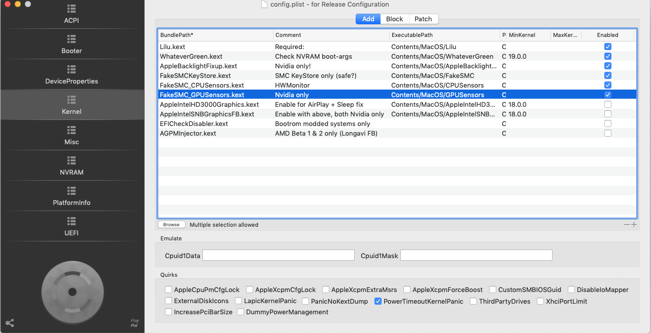Toggle FakeSMC_CPUSensors.kext Enabled checkbox

pyautogui.click(x=608, y=85)
